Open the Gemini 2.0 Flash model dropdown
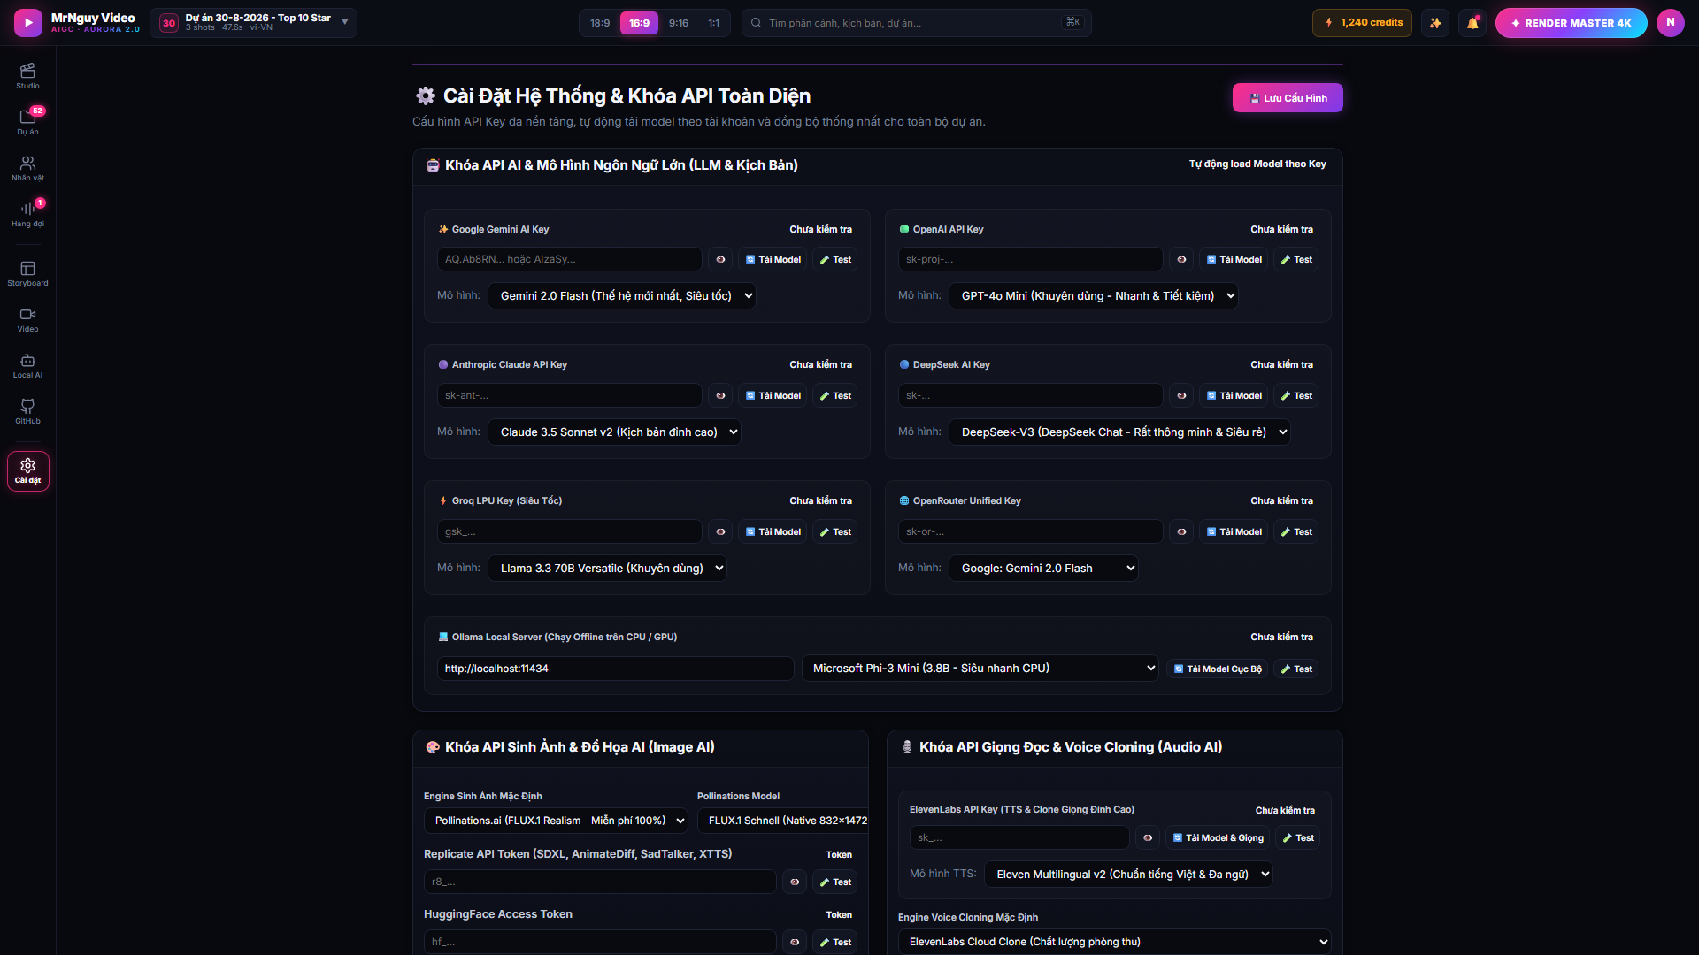Image resolution: width=1699 pixels, height=955 pixels. 622,295
